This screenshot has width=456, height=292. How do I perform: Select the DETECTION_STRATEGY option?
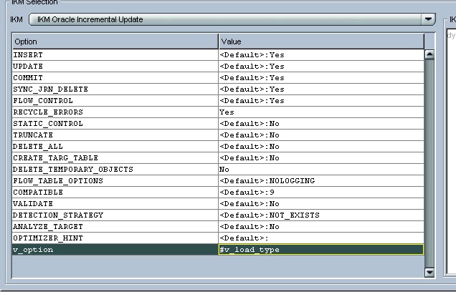click(115, 215)
